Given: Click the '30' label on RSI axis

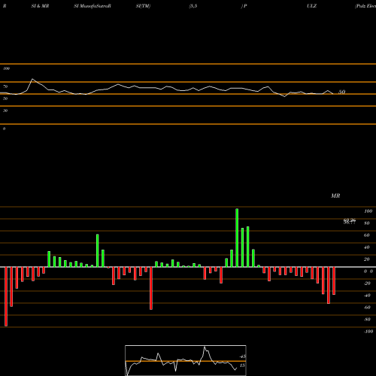Looking at the screenshot, I should [5, 111].
